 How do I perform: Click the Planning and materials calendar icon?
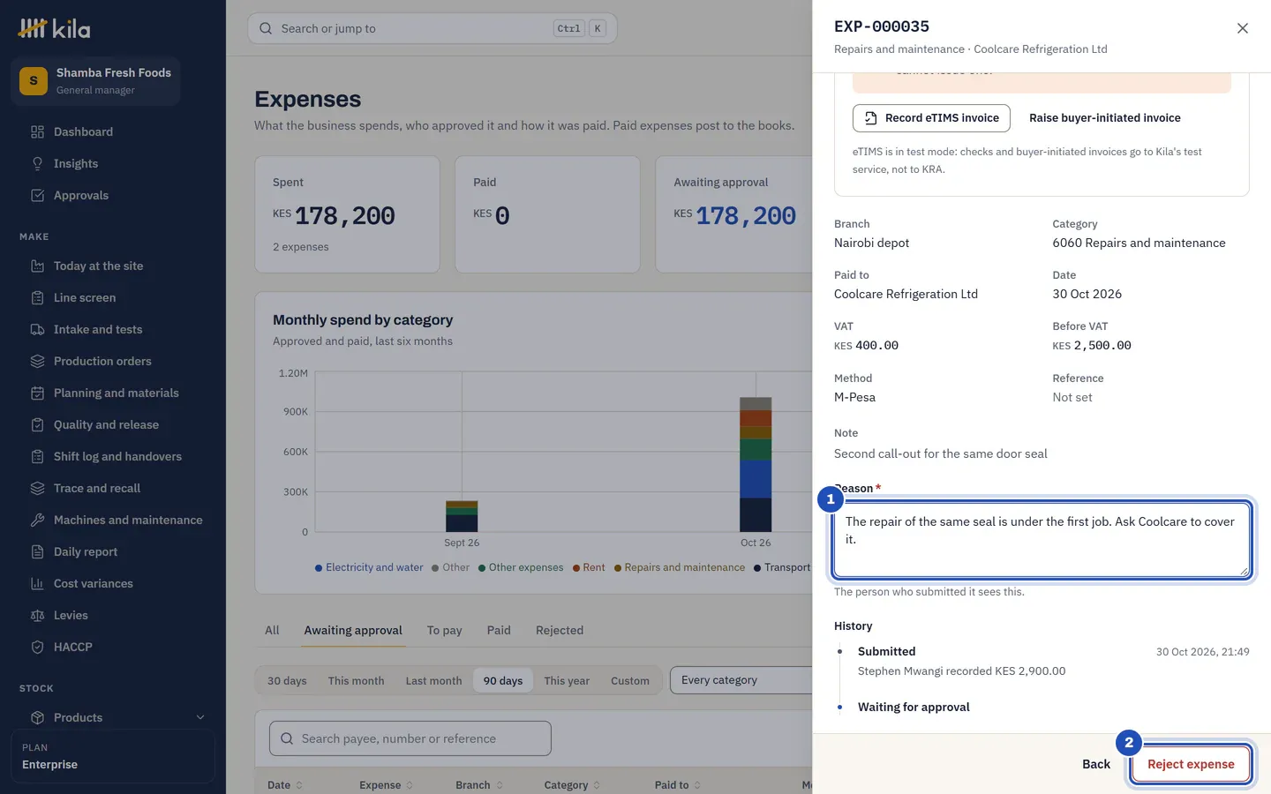tap(37, 393)
